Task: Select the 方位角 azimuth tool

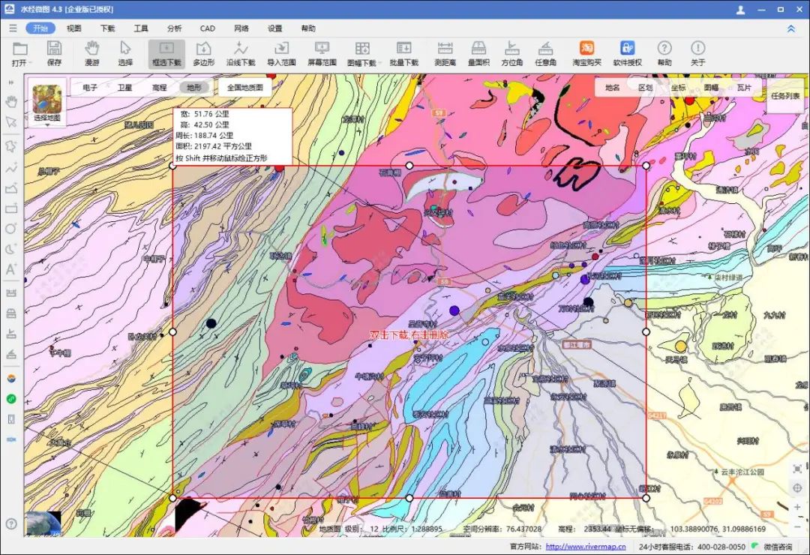Action: (x=512, y=54)
